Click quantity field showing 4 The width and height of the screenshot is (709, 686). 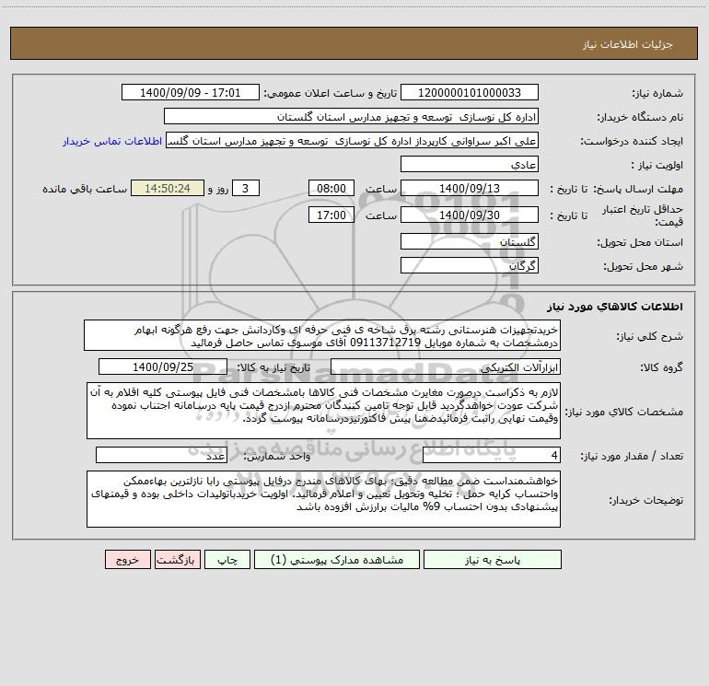click(492, 456)
